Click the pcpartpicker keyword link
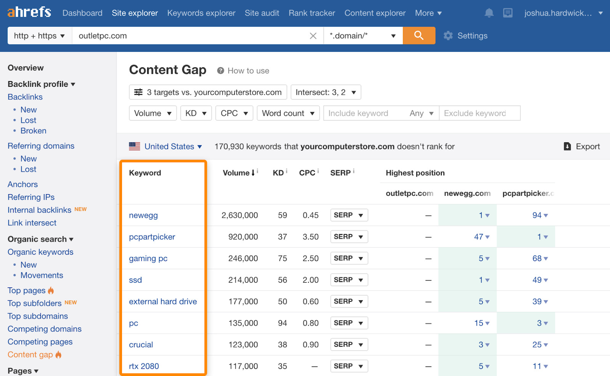610x376 pixels. (x=152, y=237)
